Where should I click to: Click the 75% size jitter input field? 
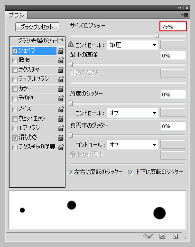tap(173, 27)
